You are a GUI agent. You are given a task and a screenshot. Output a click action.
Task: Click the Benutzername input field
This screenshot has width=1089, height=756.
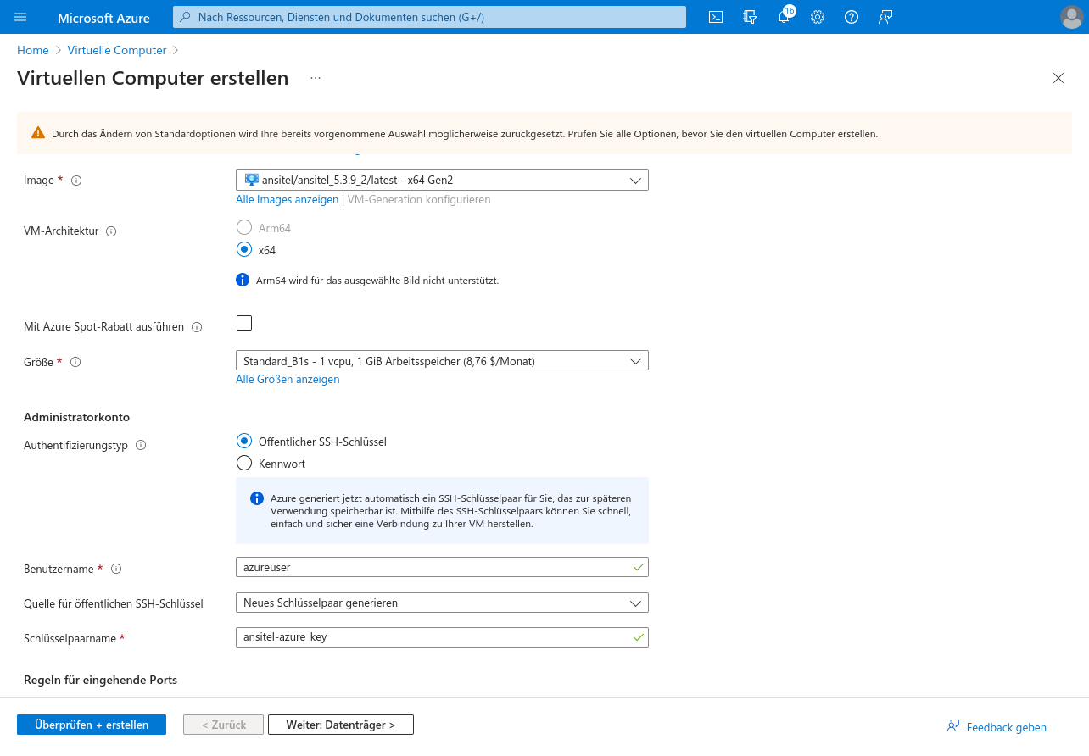(433, 567)
